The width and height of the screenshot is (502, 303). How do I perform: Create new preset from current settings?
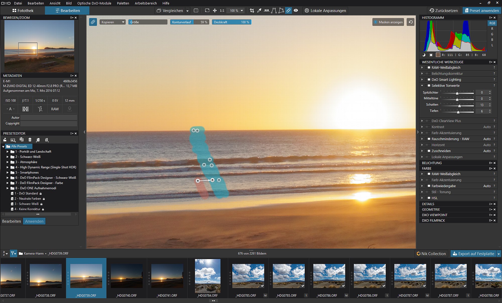point(13,140)
